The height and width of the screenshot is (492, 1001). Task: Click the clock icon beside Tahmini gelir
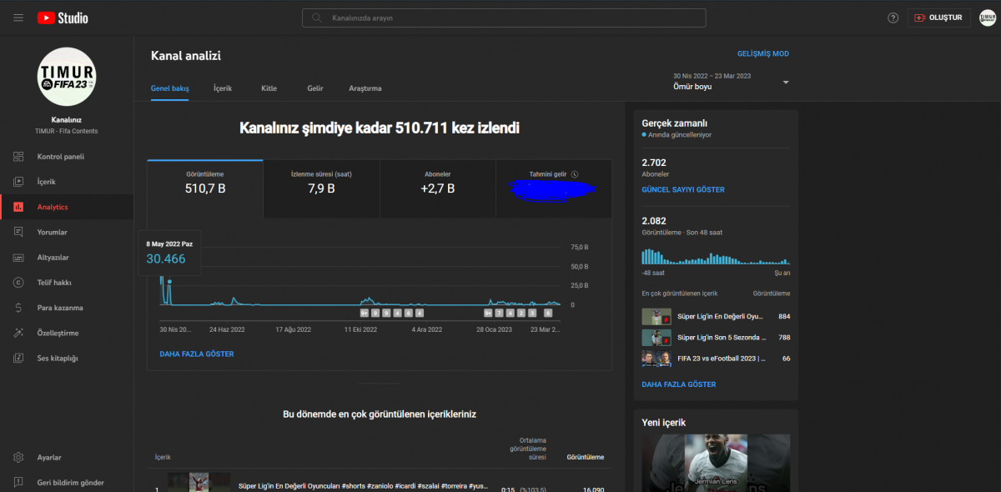tap(576, 174)
